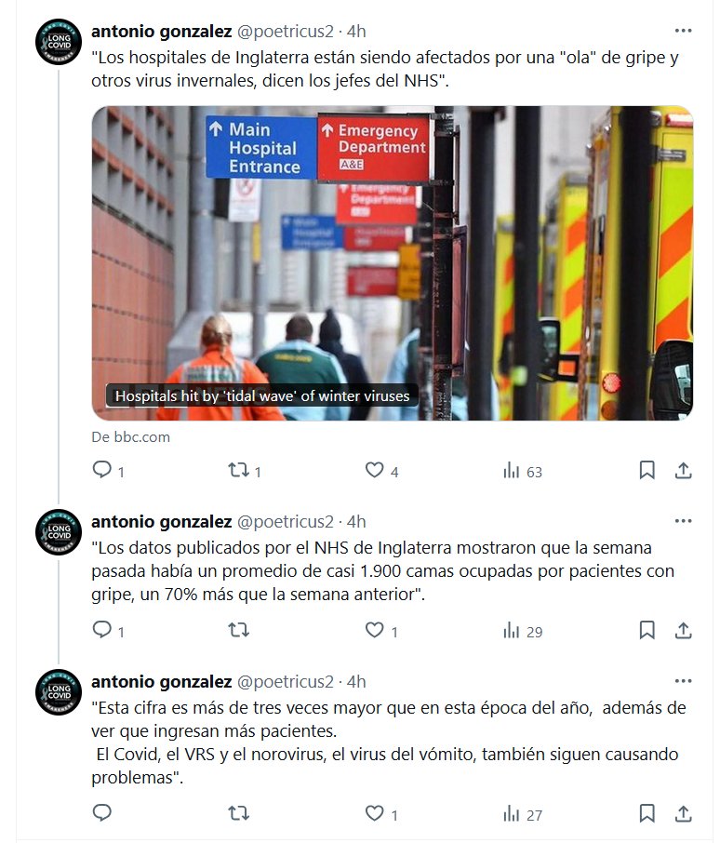Open the BBC hospital article image card
This screenshot has width=720, height=843.
(x=393, y=263)
